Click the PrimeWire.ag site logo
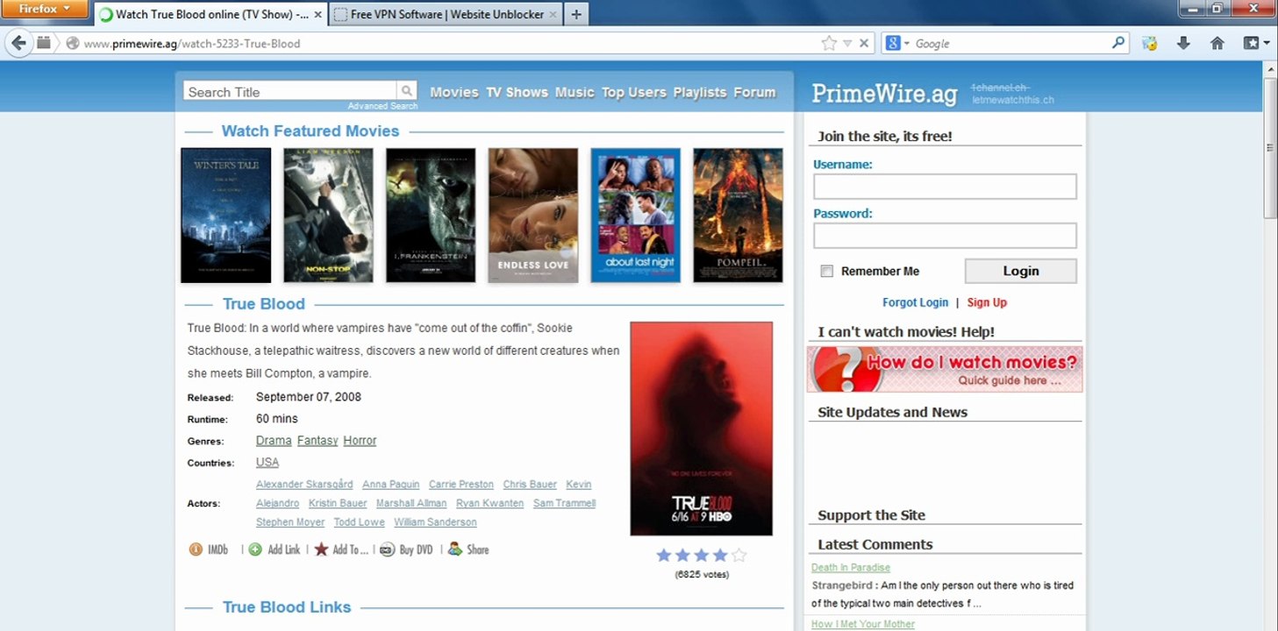 (x=884, y=94)
